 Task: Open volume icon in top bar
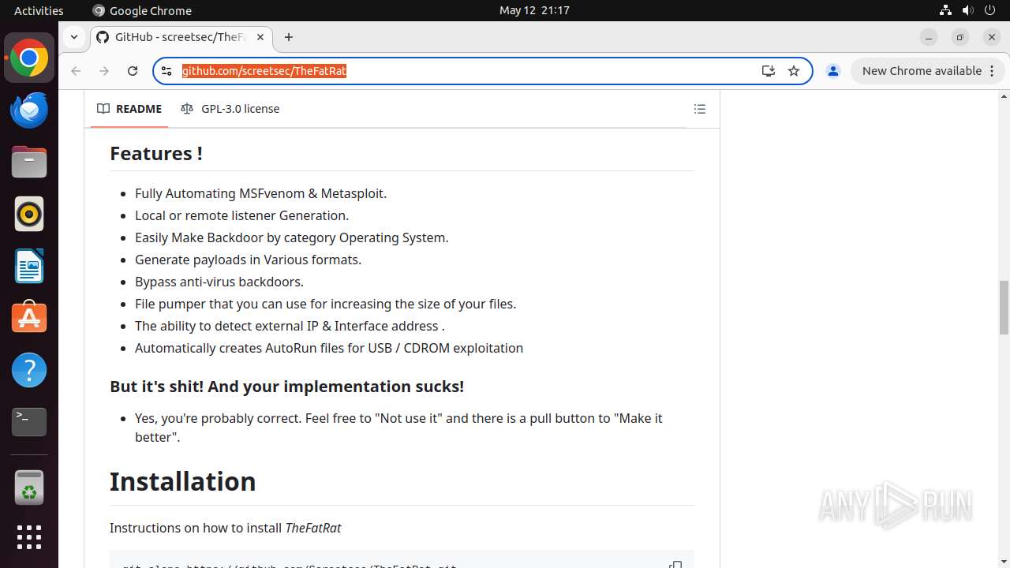967,10
